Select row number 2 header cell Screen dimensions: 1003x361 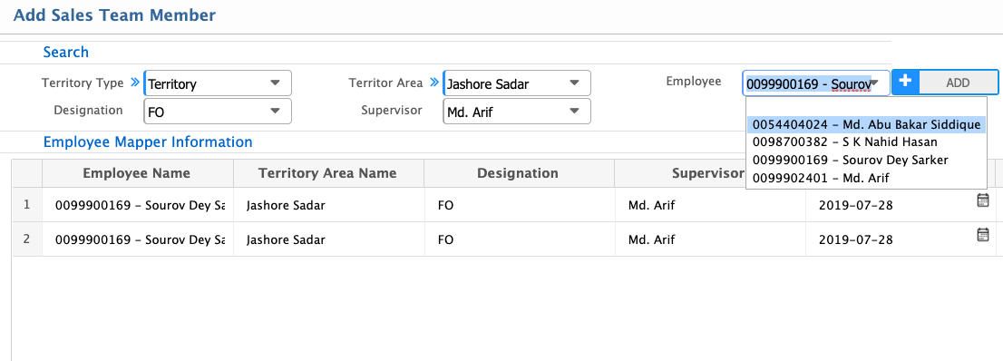tap(27, 239)
